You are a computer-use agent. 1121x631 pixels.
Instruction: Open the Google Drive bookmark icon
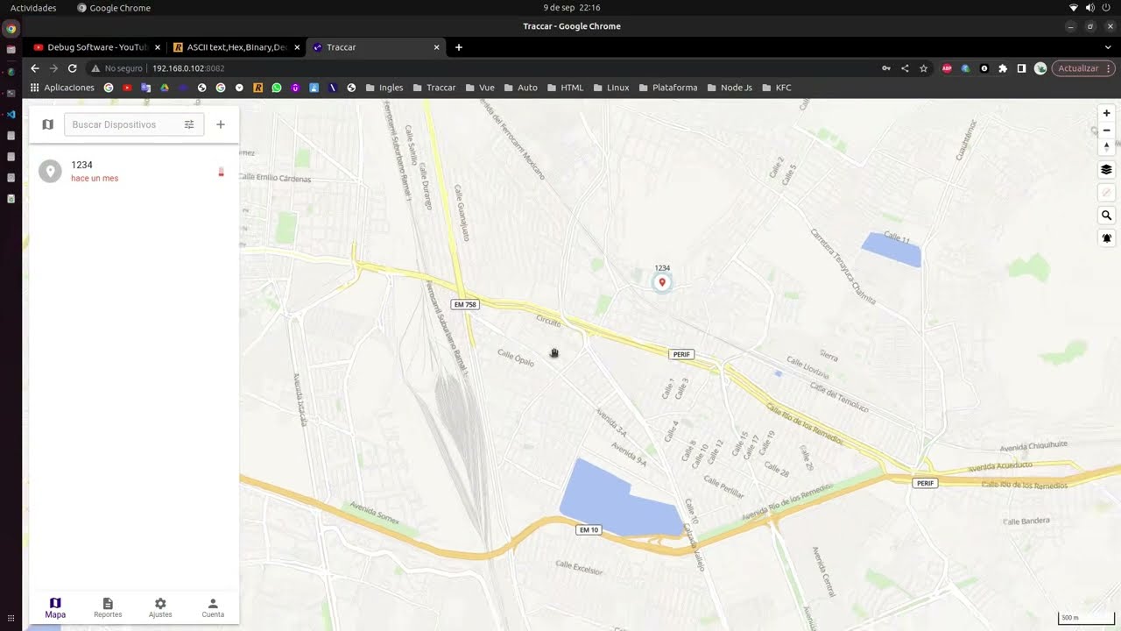(164, 88)
